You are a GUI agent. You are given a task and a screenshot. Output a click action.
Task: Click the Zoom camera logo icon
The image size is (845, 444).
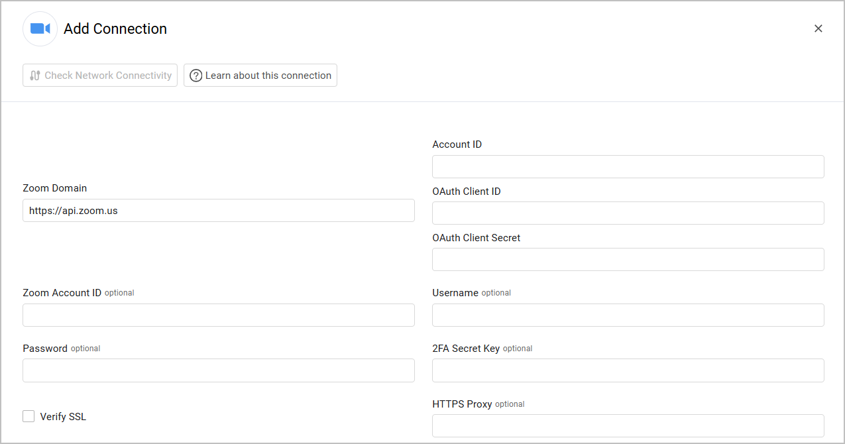(40, 28)
